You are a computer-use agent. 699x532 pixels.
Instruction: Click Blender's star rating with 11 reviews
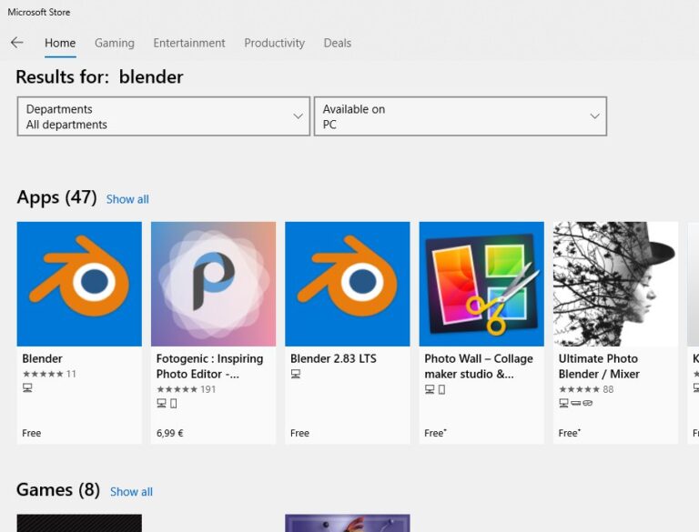click(x=49, y=374)
